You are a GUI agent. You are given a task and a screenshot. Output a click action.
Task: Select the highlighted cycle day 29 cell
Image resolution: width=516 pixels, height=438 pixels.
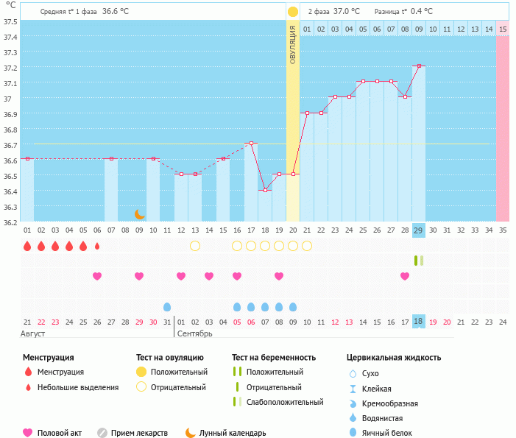tap(418, 230)
